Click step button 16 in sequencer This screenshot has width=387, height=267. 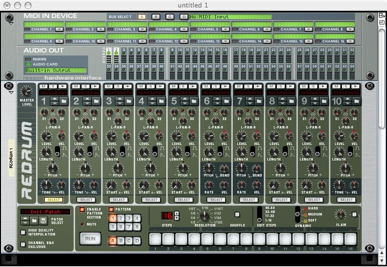[350, 239]
